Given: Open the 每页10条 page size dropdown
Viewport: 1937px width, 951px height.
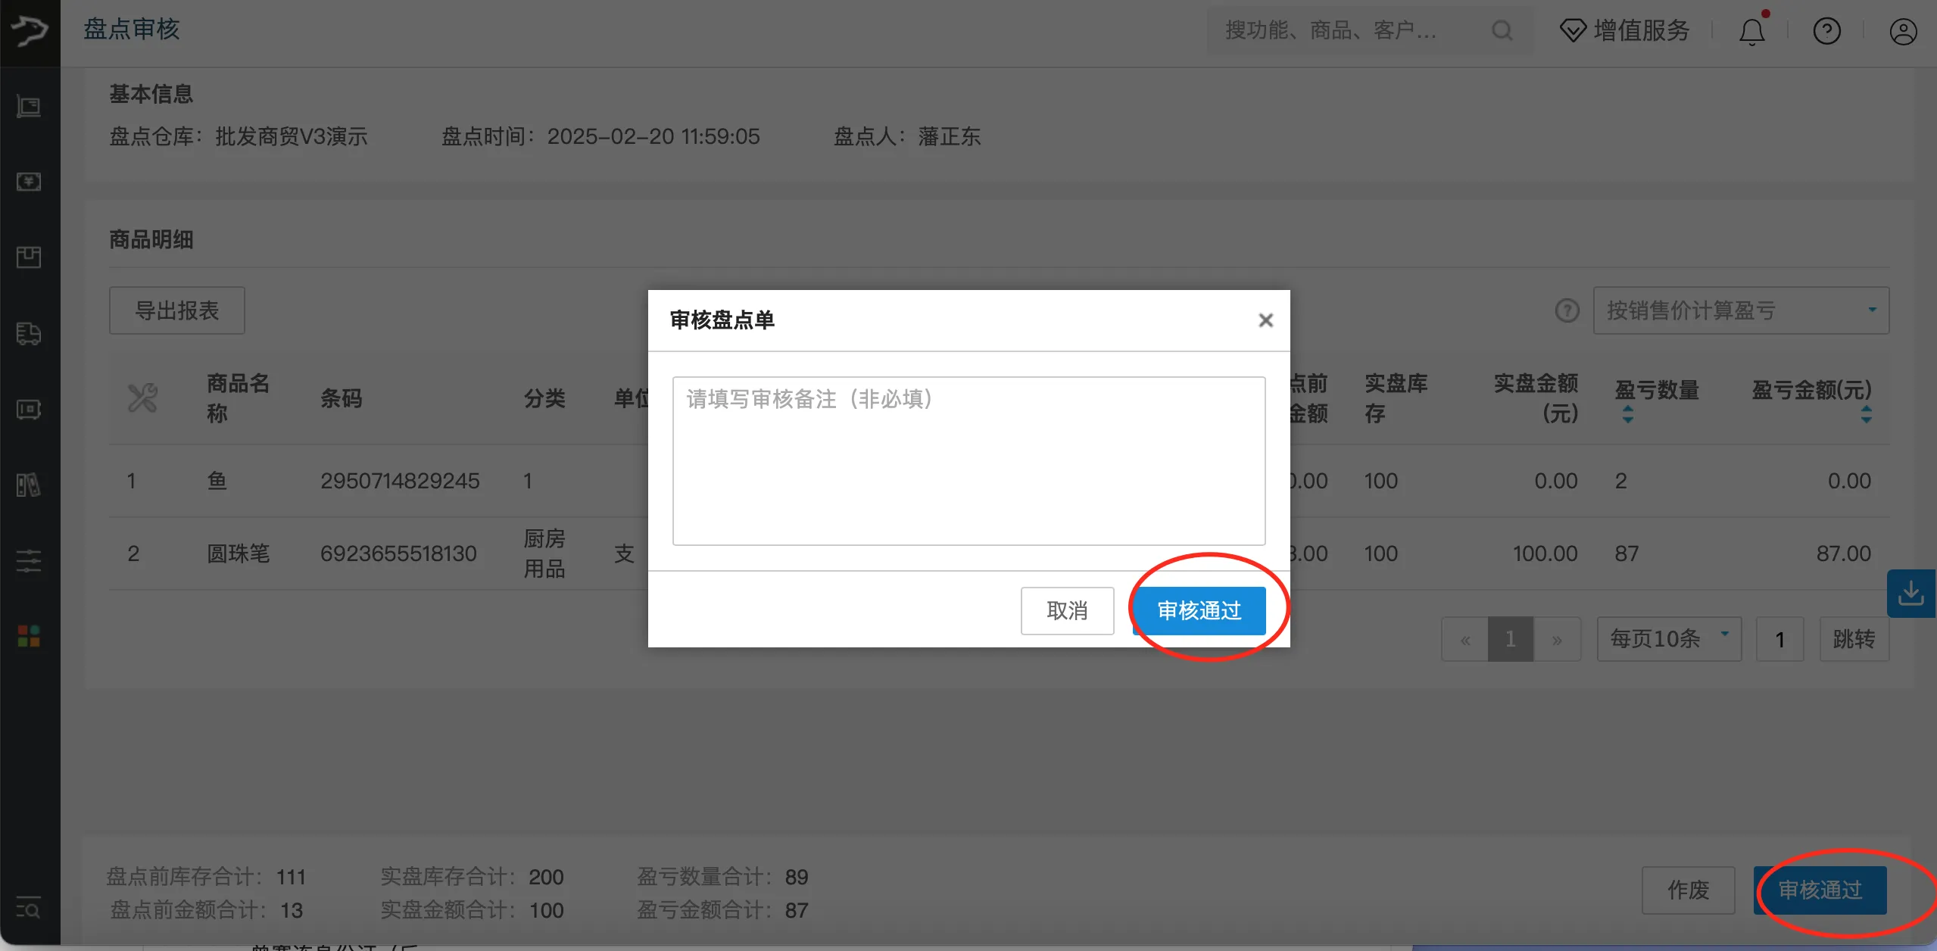Looking at the screenshot, I should [1667, 638].
